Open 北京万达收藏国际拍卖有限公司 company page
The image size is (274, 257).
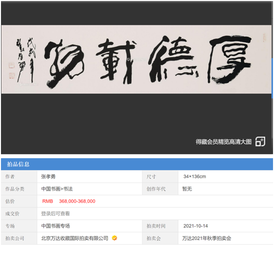[75, 238]
